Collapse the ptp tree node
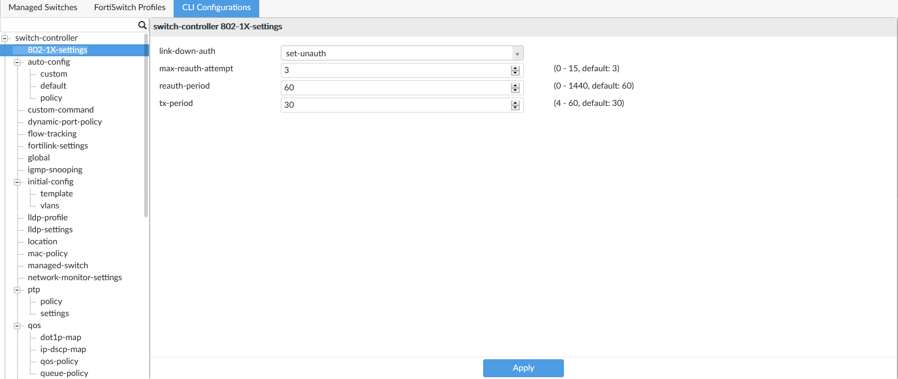 tap(17, 290)
